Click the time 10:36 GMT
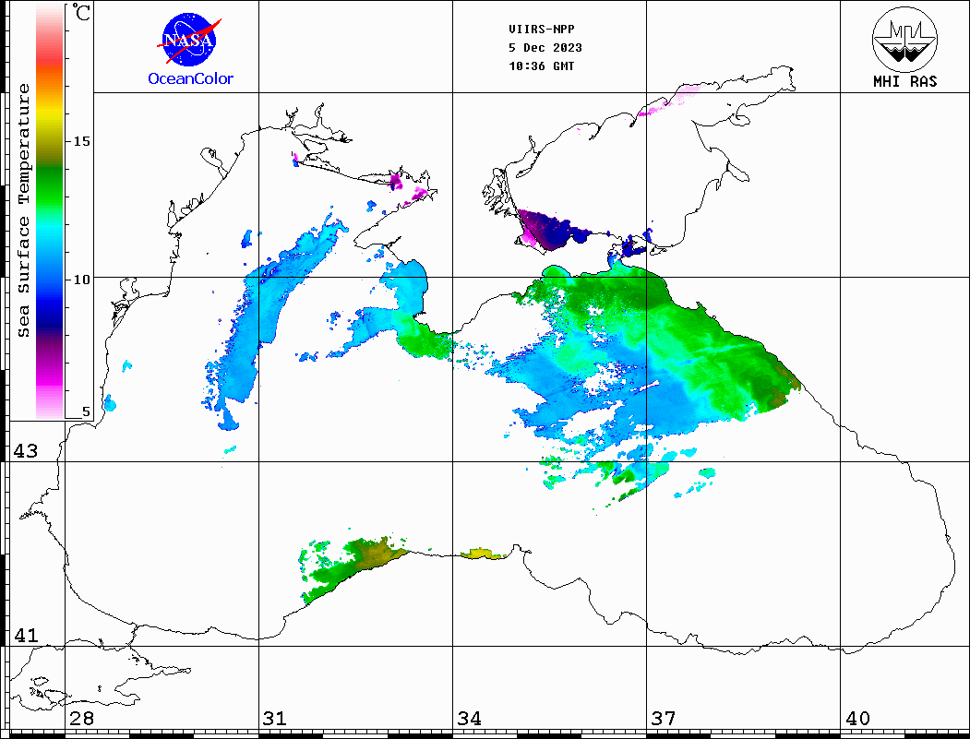This screenshot has height=739, width=970. click(541, 66)
